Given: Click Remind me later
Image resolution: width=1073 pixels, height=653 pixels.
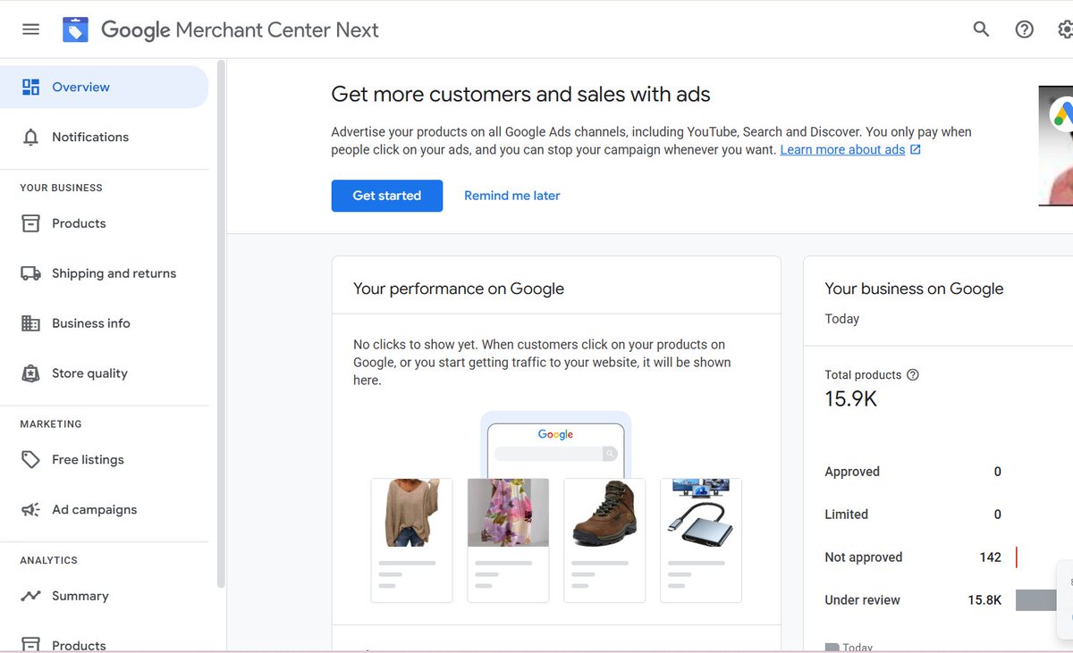Looking at the screenshot, I should point(511,196).
